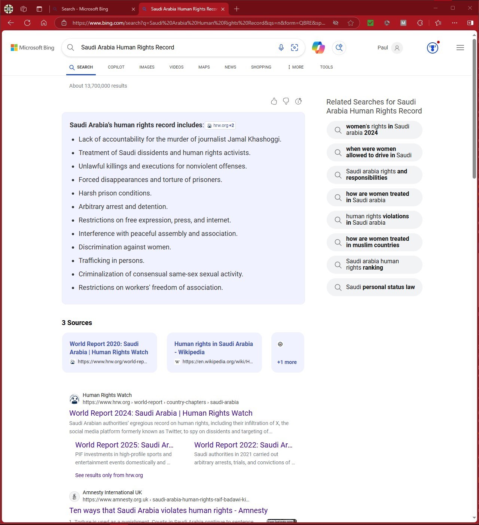This screenshot has width=479, height=525.
Task: Click the browser back arrow
Action: click(11, 23)
